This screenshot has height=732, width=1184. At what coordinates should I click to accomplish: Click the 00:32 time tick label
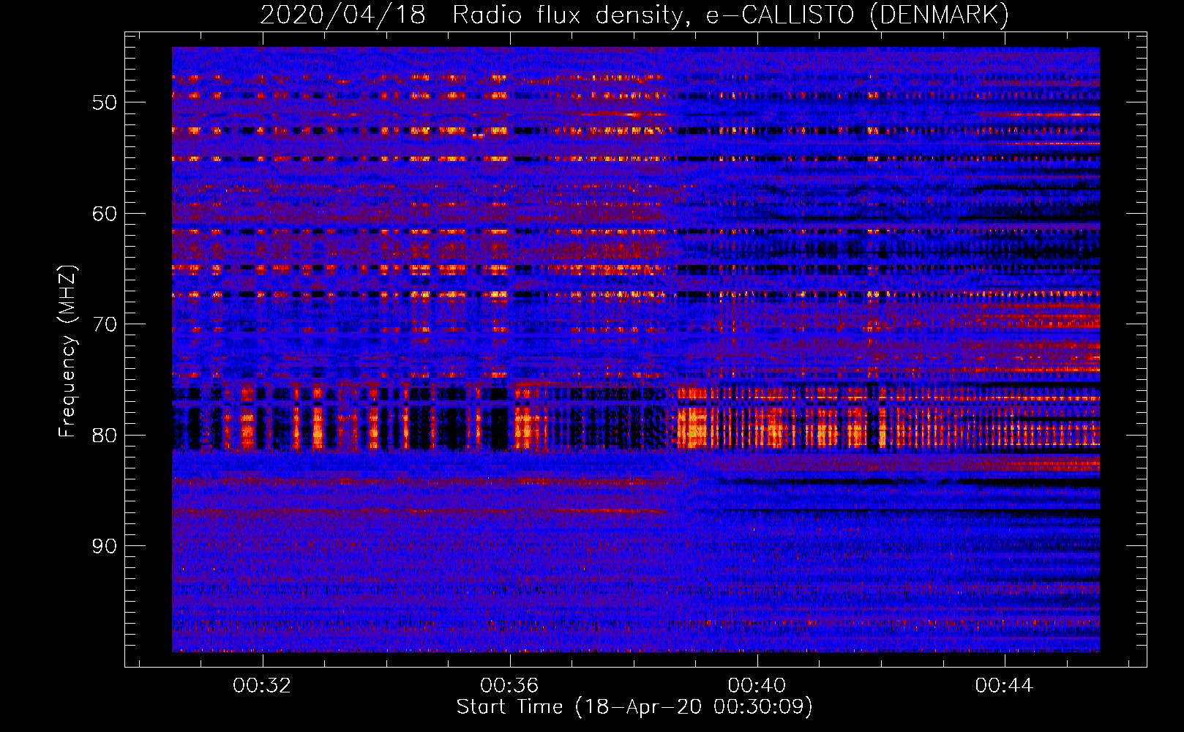click(262, 685)
